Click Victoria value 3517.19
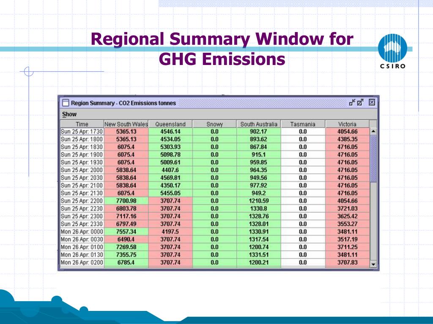This screenshot has width=433, height=324. (x=348, y=240)
